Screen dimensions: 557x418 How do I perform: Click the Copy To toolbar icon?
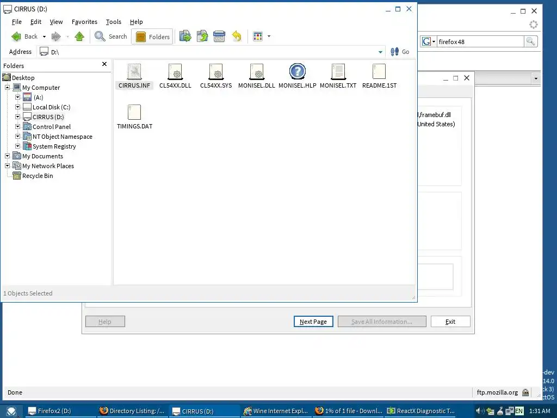[202, 36]
